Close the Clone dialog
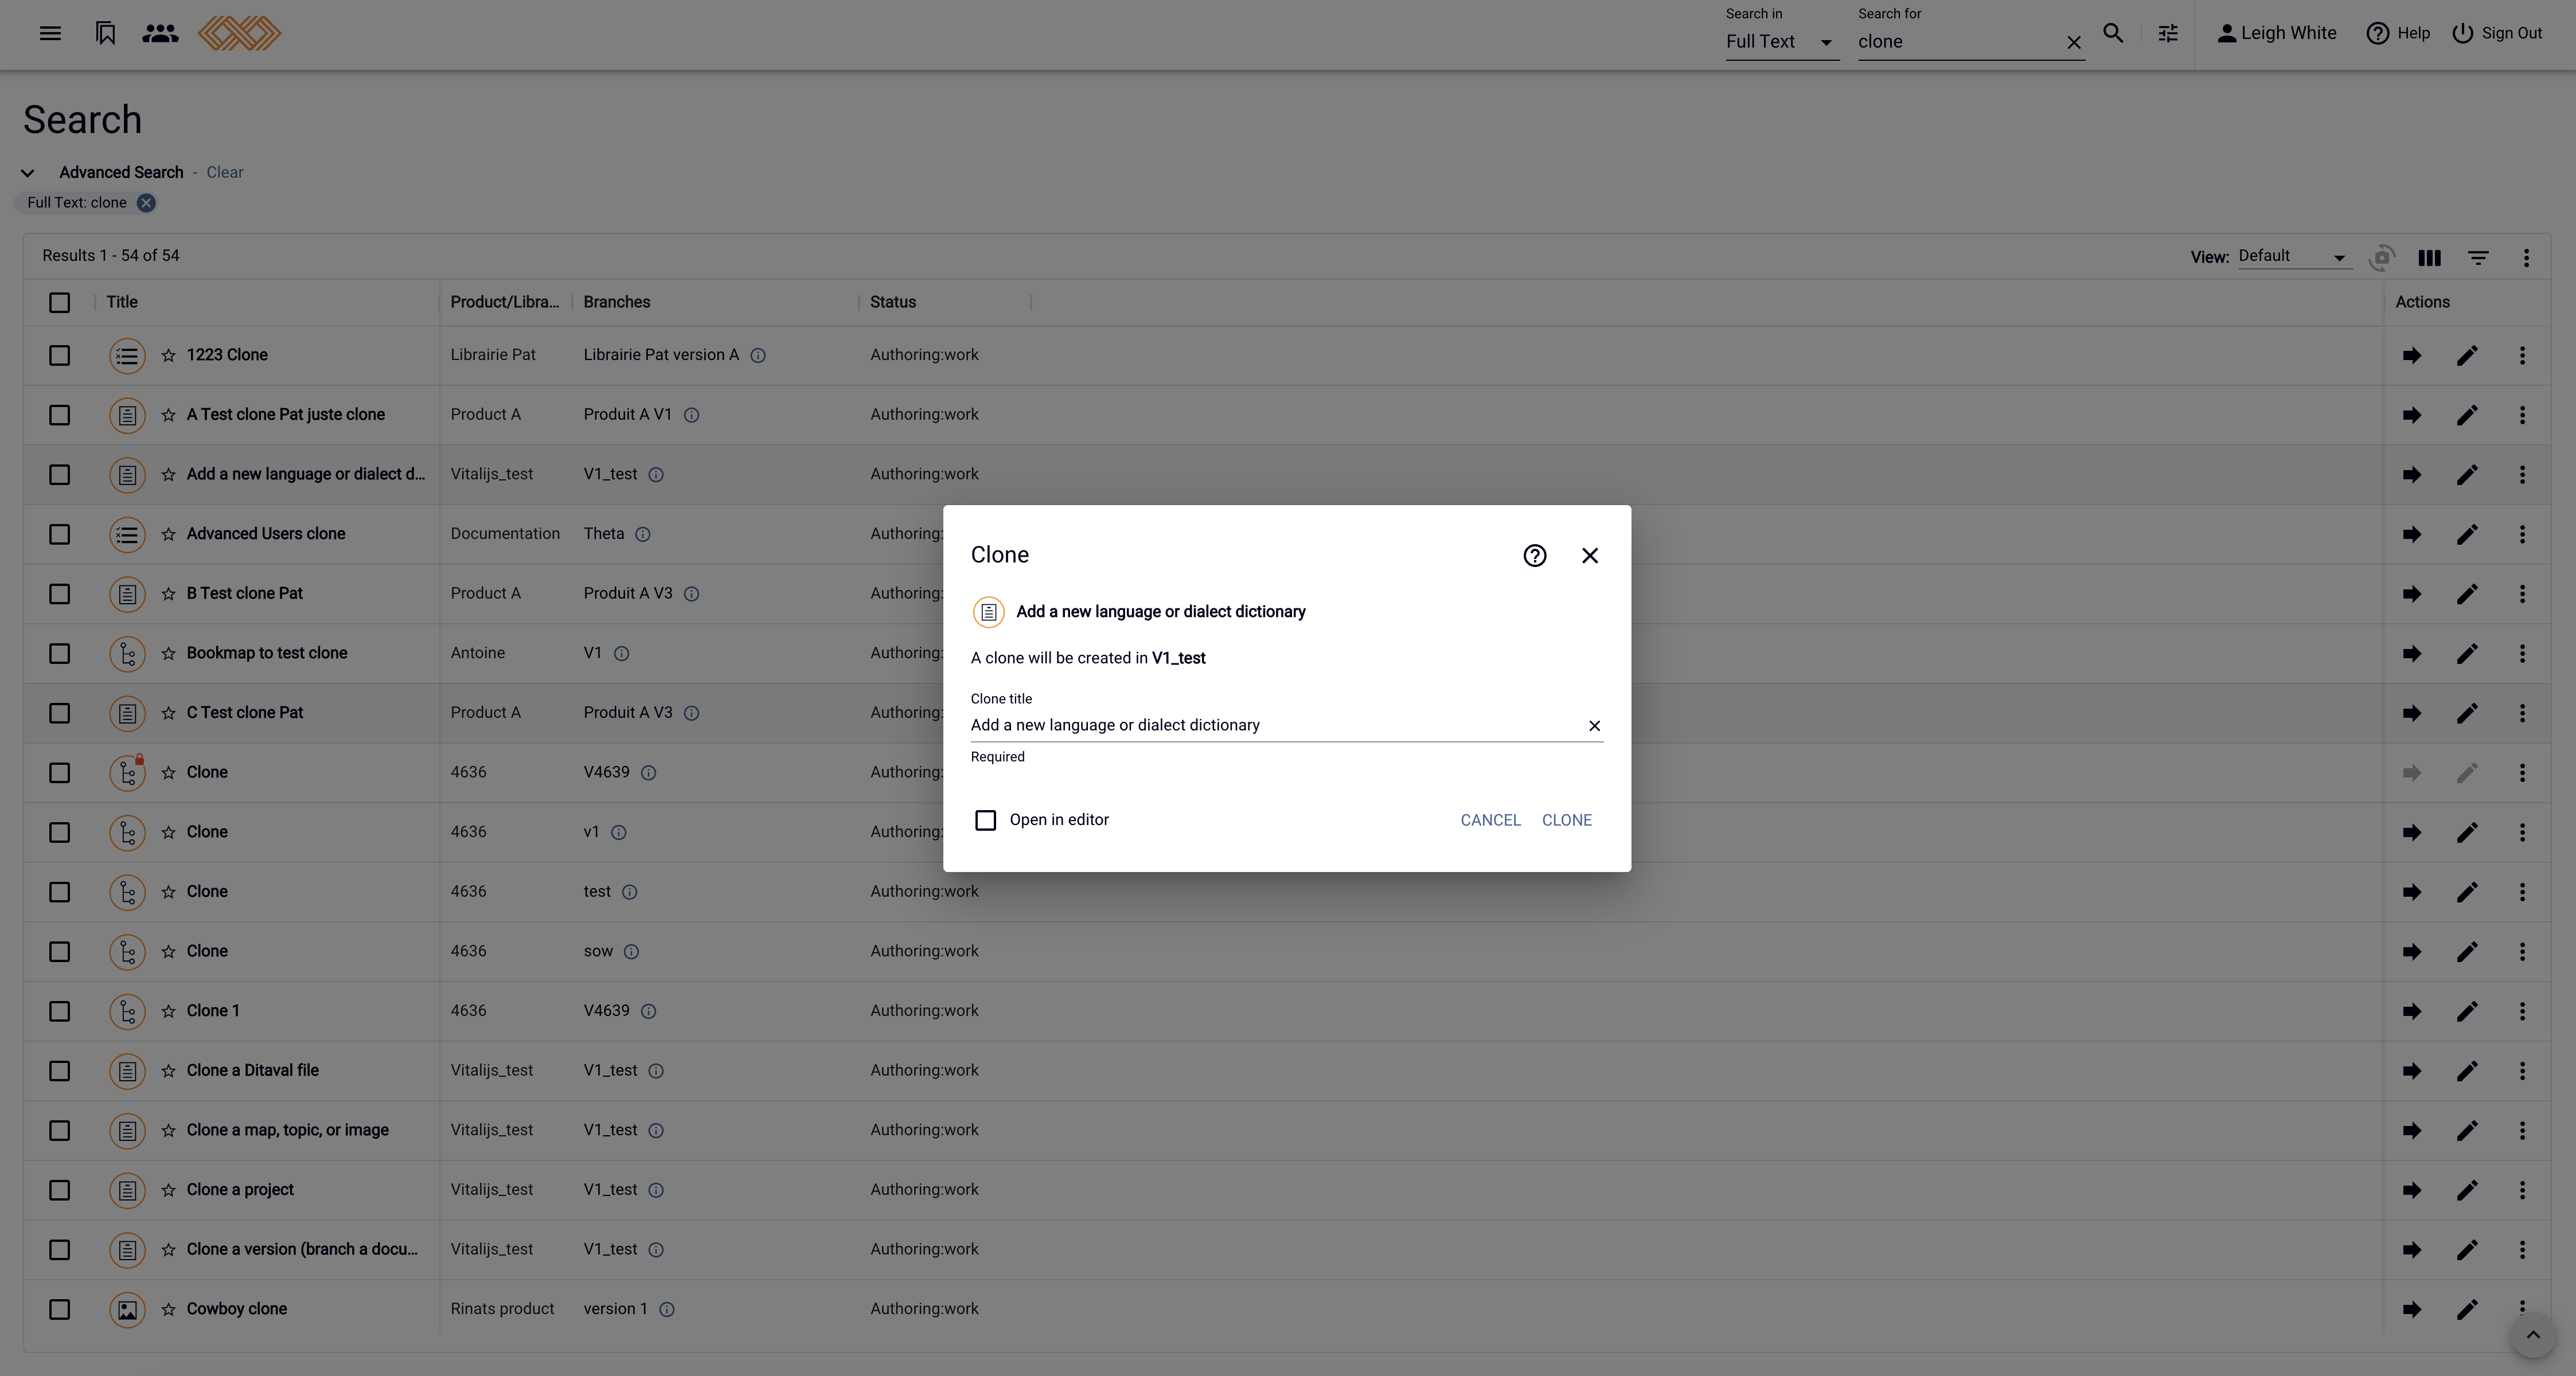Screen dimensions: 2576x1376 tap(1590, 556)
